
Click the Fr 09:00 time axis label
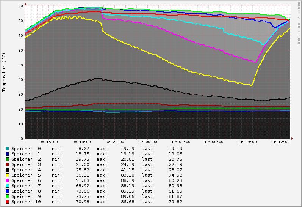(247, 142)
